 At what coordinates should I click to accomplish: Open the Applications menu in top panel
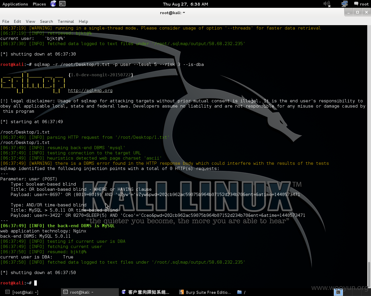pyautogui.click(x=15, y=4)
